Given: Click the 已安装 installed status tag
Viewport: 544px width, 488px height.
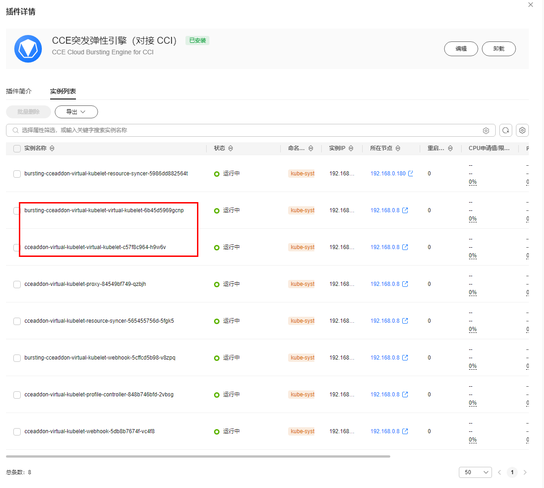Looking at the screenshot, I should point(197,41).
